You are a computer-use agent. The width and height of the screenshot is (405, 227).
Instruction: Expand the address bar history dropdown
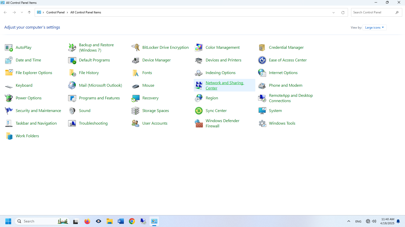click(x=334, y=12)
